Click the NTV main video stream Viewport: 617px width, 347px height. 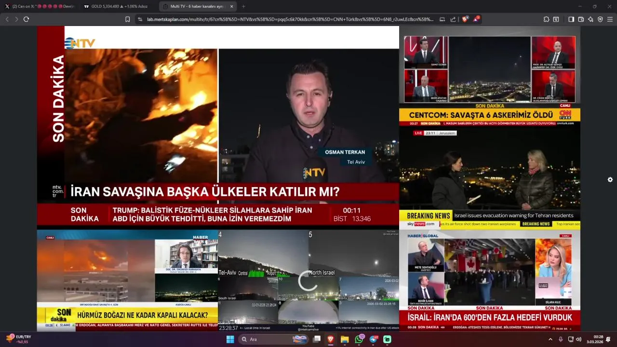(218, 128)
